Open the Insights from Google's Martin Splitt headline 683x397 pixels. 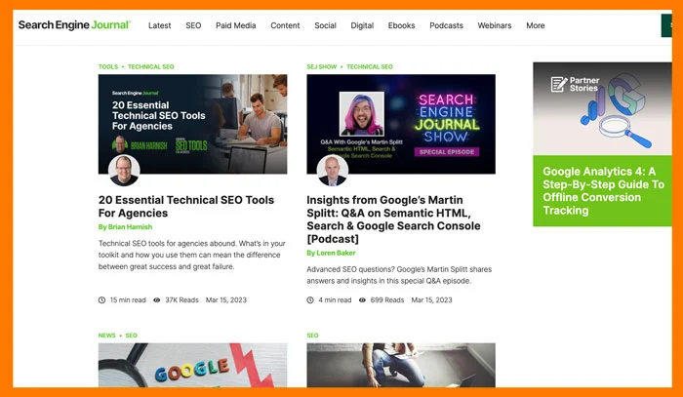click(x=393, y=219)
